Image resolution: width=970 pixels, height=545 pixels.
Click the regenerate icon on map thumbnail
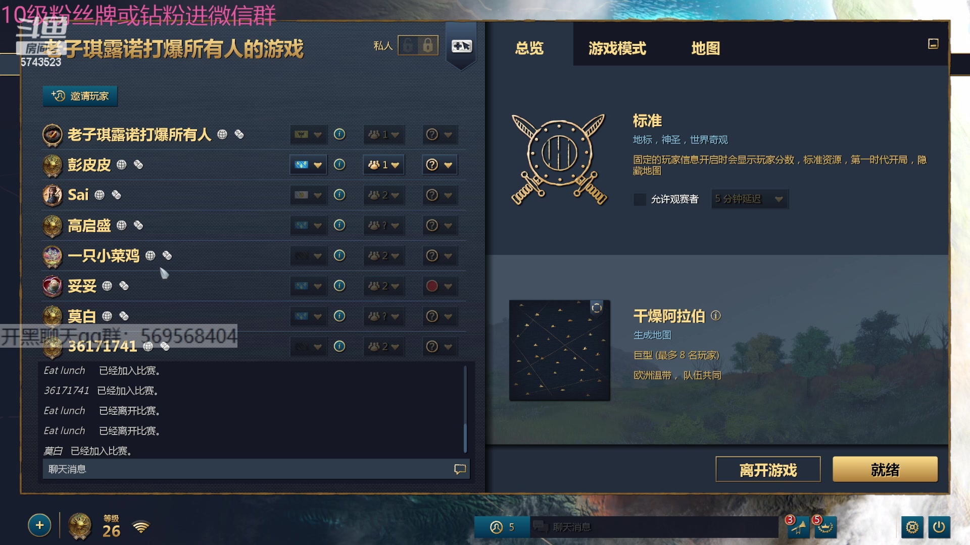coord(597,308)
